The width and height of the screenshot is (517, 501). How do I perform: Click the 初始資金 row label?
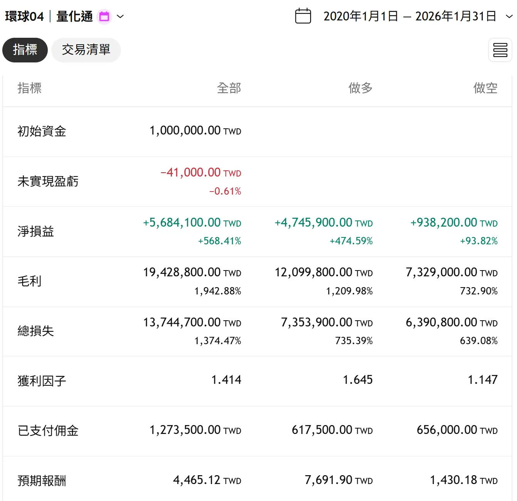coord(42,131)
